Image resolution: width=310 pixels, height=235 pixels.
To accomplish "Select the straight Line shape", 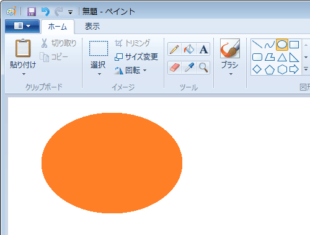I will (x=257, y=45).
